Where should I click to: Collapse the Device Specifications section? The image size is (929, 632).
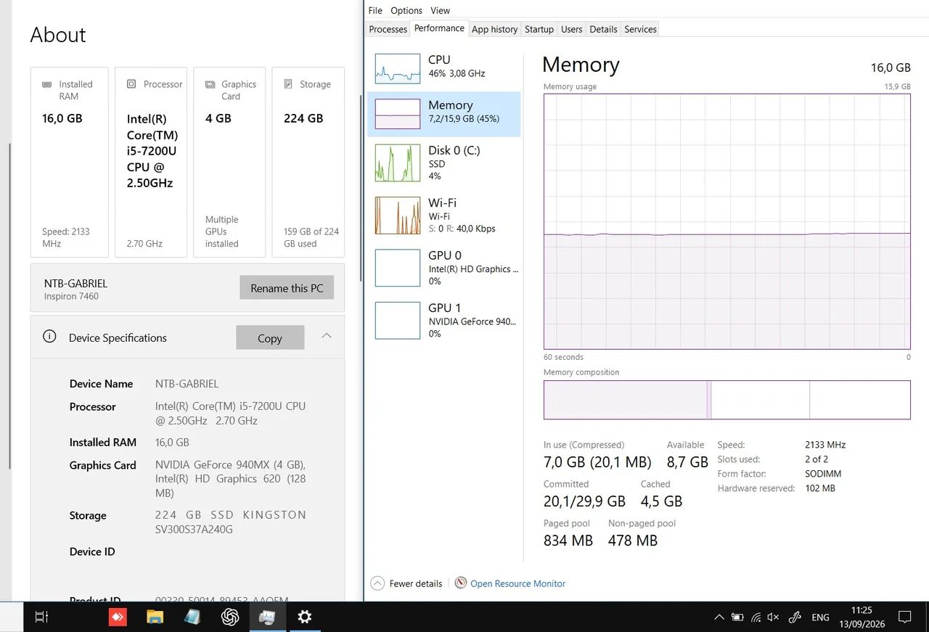tap(327, 336)
